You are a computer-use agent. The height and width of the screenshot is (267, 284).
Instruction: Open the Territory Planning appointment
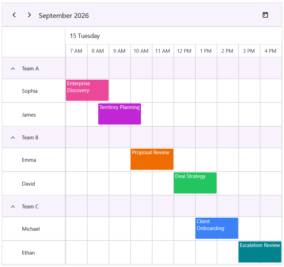pyautogui.click(x=120, y=114)
